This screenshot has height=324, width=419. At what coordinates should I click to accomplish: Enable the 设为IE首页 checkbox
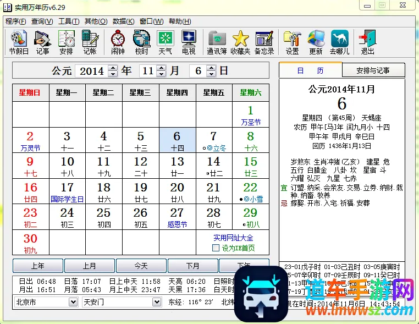[x=216, y=248]
